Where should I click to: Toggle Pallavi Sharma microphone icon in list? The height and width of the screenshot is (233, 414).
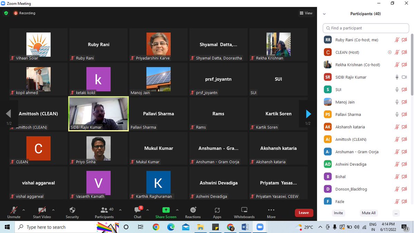[x=397, y=115]
